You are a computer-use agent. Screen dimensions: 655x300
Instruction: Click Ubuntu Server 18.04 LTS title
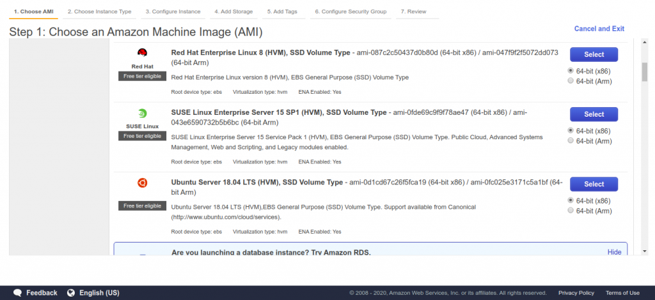[x=257, y=182]
